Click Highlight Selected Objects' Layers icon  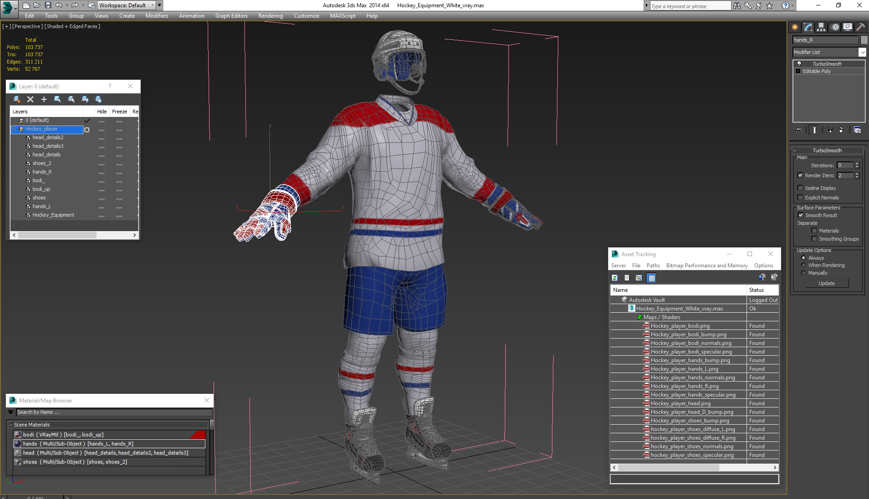pos(71,99)
